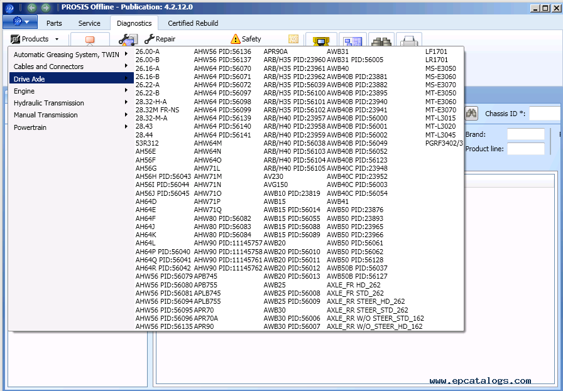Select axle AHW90 PID:11145757
This screenshot has width=563, height=391.
click(x=228, y=243)
